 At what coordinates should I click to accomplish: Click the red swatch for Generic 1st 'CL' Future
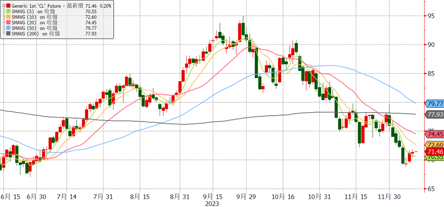click(x=8, y=6)
